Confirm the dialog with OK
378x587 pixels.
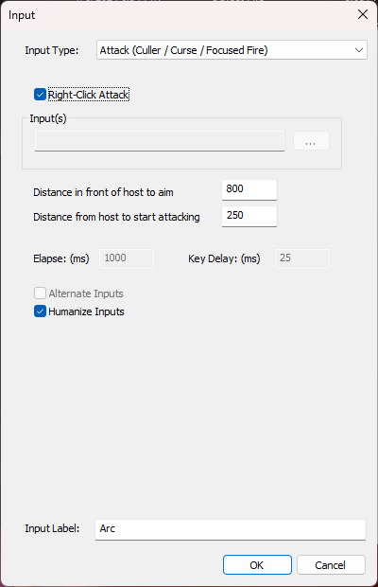(257, 564)
